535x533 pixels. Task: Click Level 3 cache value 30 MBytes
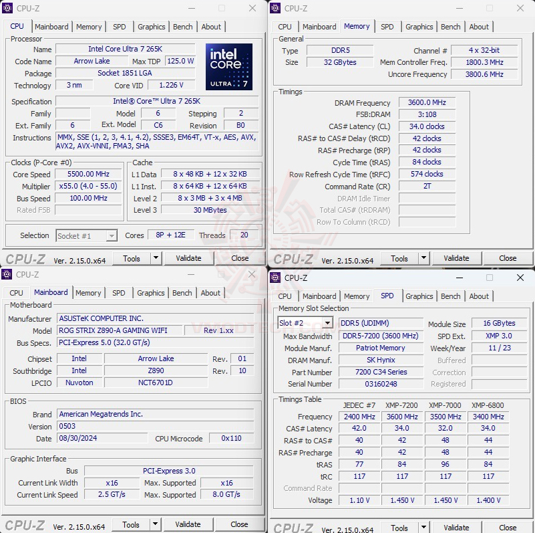(x=210, y=210)
